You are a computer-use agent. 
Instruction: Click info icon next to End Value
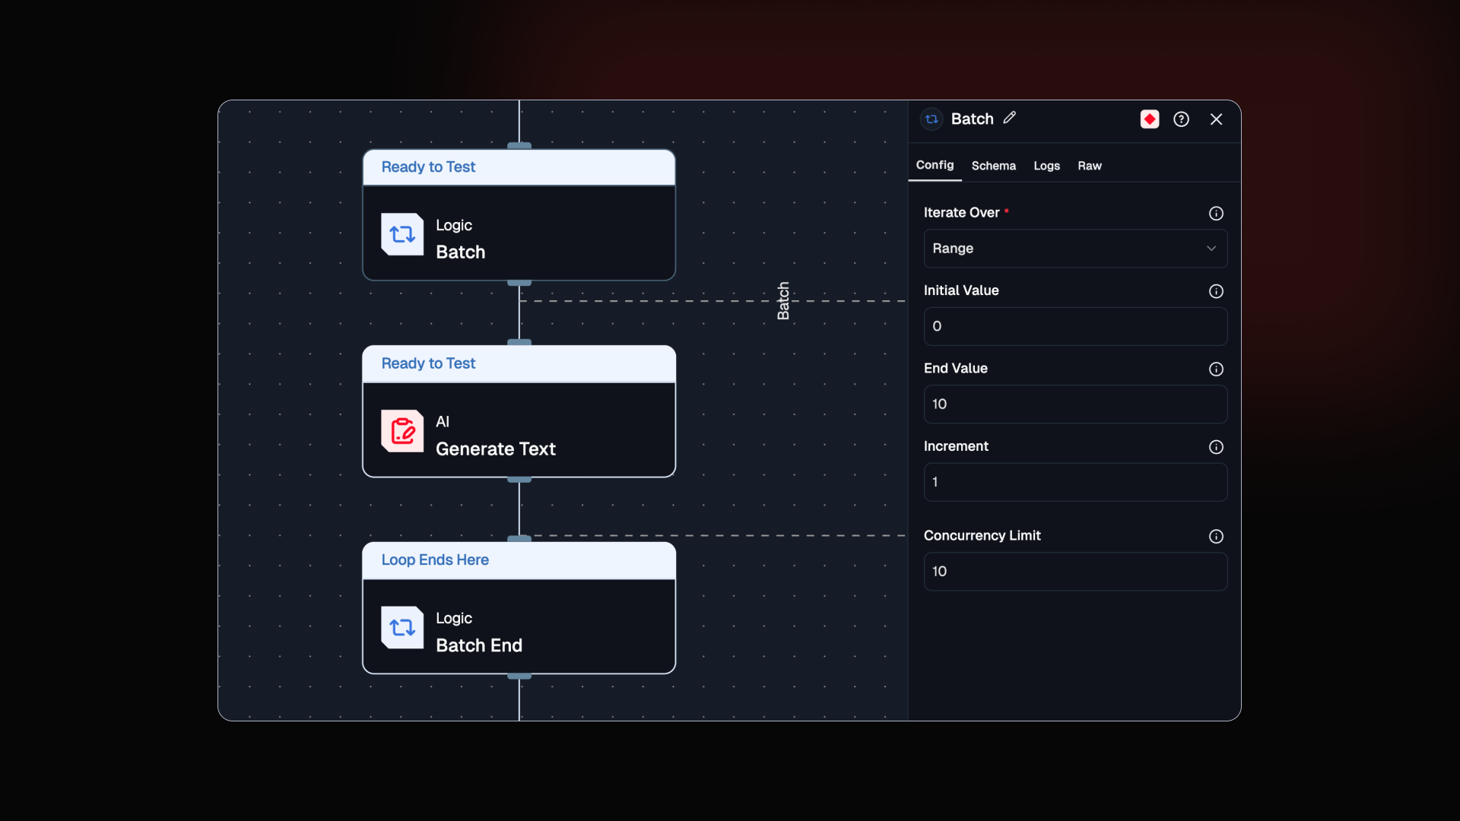tap(1216, 369)
